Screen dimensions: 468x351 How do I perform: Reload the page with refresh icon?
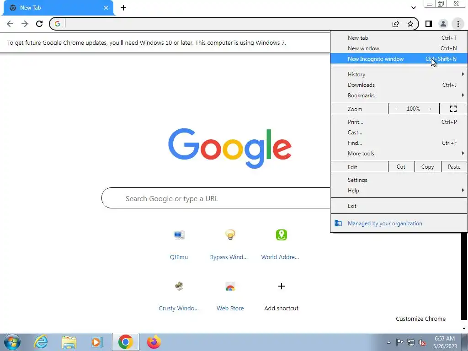(x=39, y=24)
